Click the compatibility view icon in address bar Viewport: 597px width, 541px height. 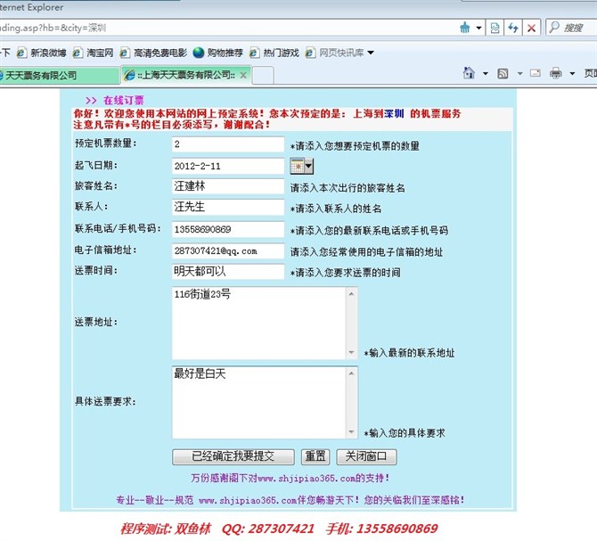tap(495, 28)
